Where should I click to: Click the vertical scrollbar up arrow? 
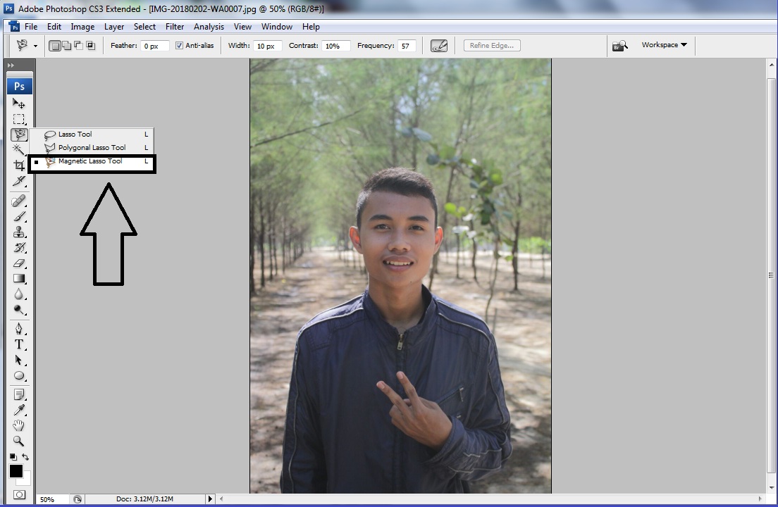[x=771, y=64]
